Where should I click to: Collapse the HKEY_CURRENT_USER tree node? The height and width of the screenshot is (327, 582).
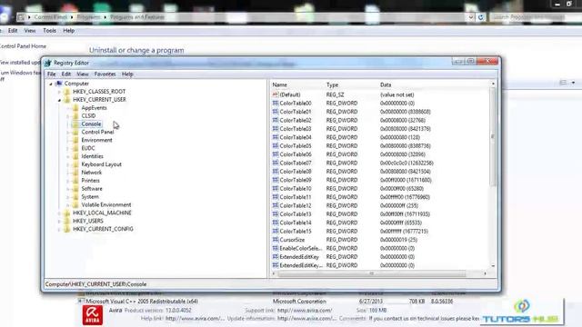(59, 100)
